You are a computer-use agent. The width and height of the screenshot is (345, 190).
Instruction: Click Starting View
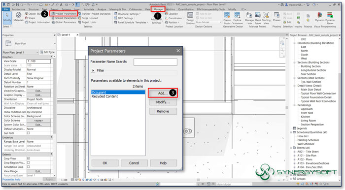coord(266,18)
